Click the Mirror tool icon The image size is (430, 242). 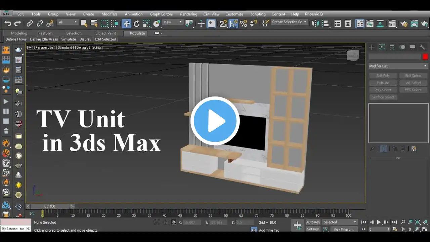click(315, 24)
